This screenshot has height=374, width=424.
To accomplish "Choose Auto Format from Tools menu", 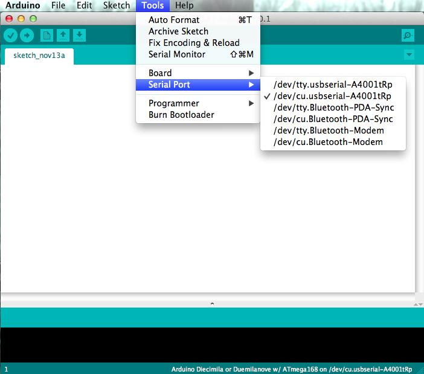I will click(198, 20).
